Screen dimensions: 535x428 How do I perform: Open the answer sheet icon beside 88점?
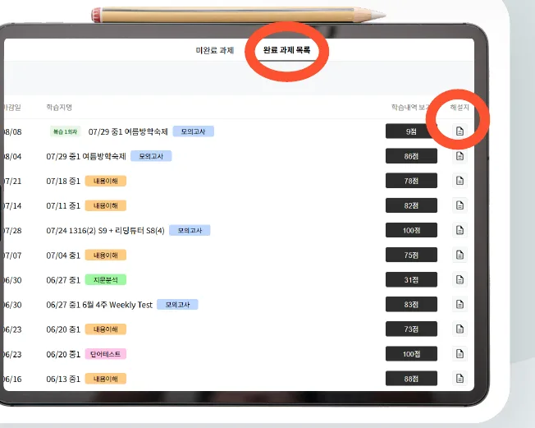[x=460, y=379]
